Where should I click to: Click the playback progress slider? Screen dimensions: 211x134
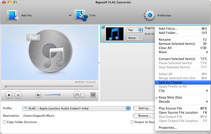coord(49,86)
